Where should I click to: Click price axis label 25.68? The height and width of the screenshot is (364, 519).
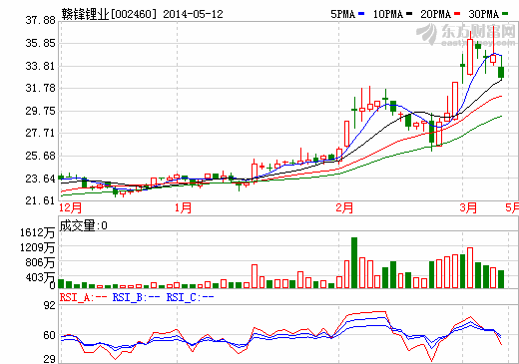[x=41, y=156]
